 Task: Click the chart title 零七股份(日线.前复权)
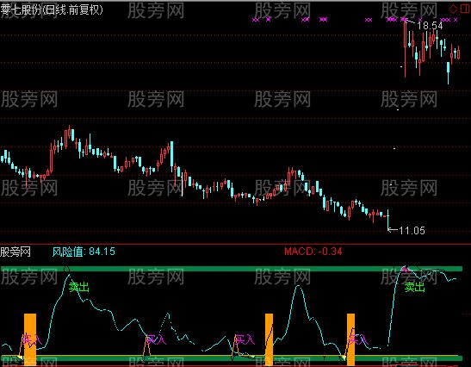click(x=52, y=9)
